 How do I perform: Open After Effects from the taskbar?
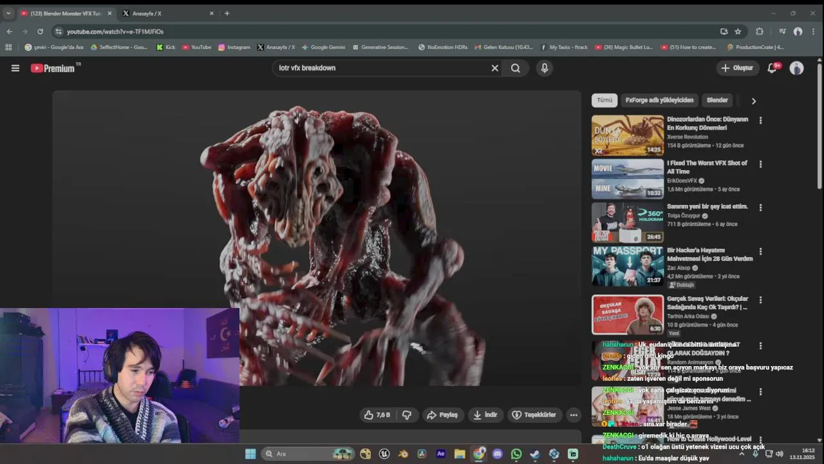pos(440,454)
